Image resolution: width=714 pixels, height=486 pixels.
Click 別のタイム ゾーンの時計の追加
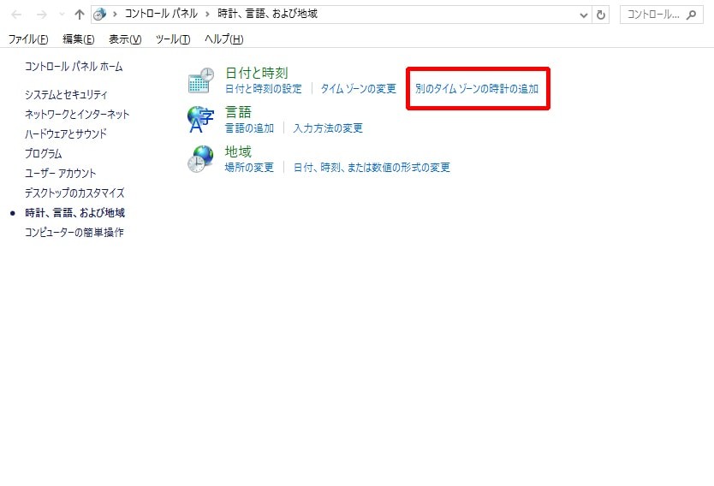point(477,89)
